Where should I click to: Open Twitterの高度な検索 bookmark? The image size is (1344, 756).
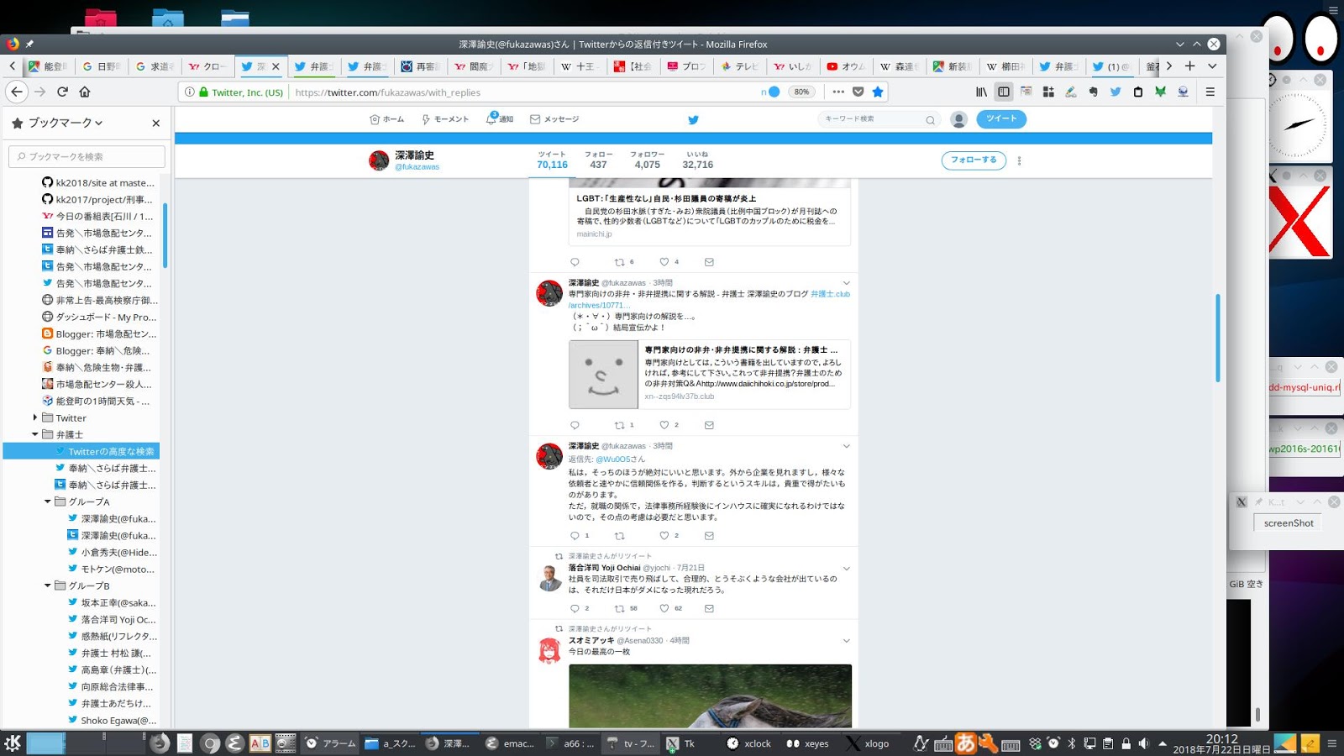click(81, 451)
